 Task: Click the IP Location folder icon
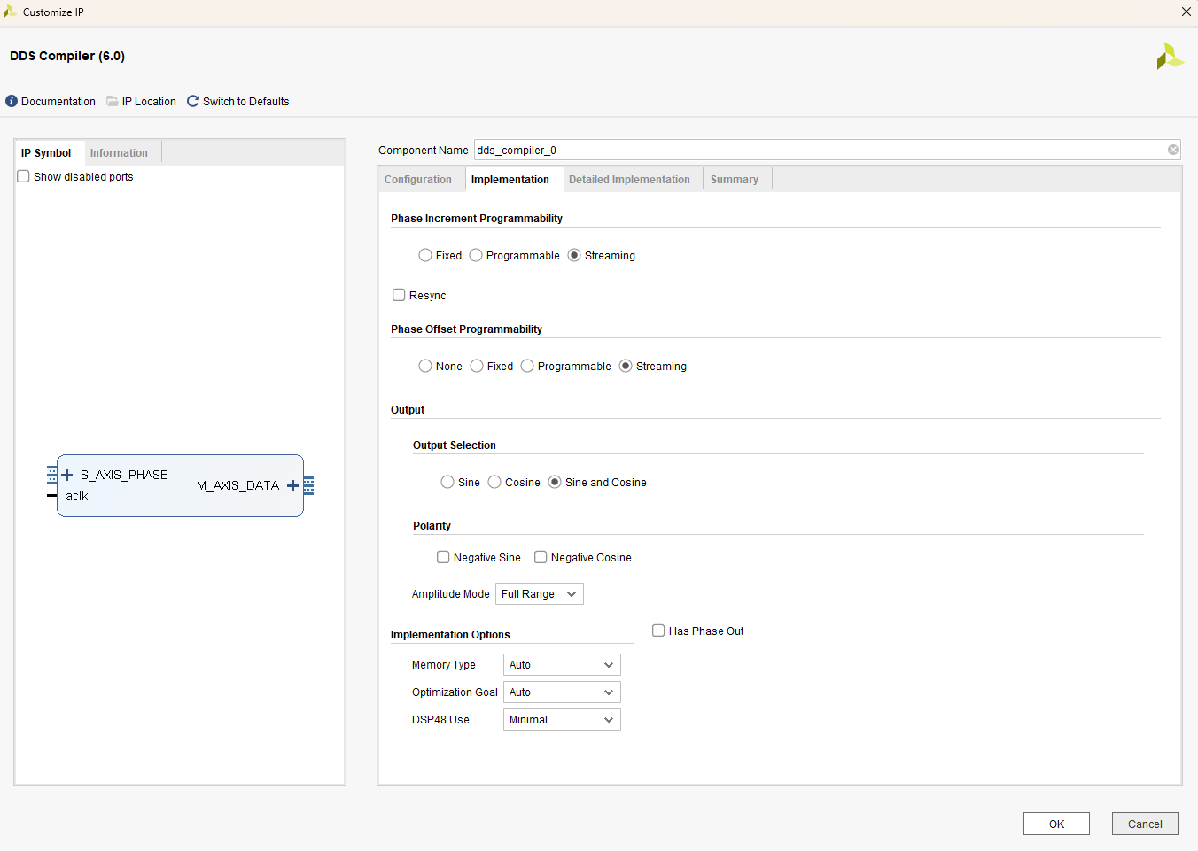[x=113, y=101]
